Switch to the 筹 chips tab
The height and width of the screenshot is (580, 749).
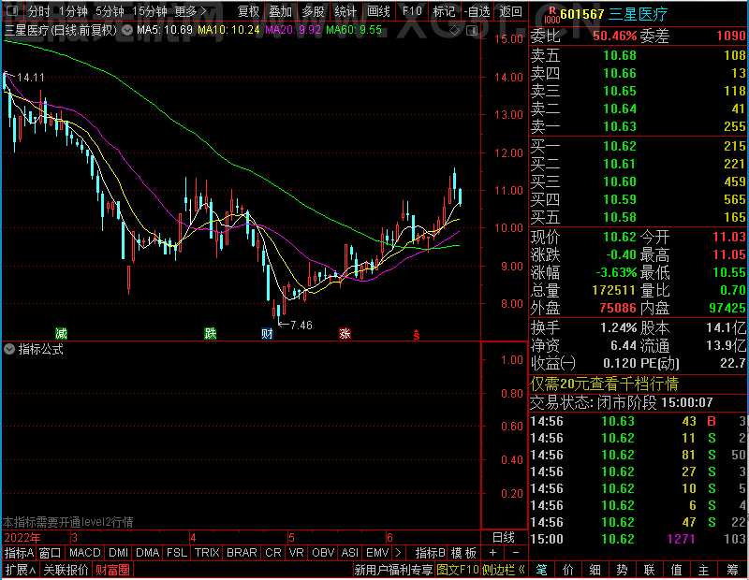(x=732, y=570)
